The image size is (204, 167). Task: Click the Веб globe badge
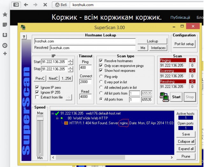click(x=61, y=5)
